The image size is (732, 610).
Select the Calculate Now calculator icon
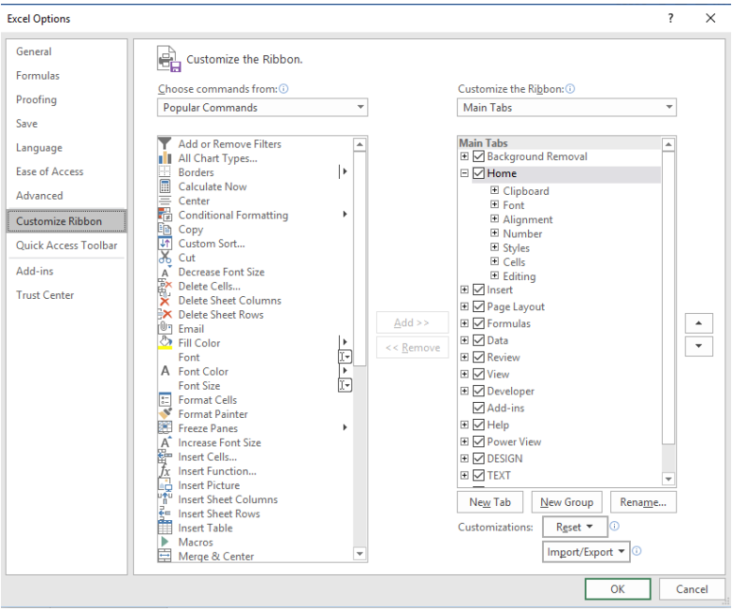(x=165, y=186)
